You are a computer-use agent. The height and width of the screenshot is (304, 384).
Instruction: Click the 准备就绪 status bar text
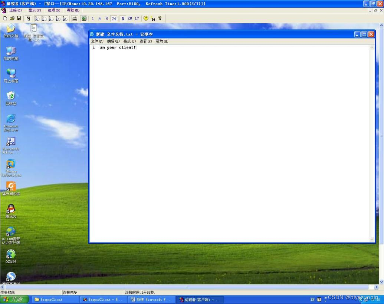pyautogui.click(x=7, y=292)
